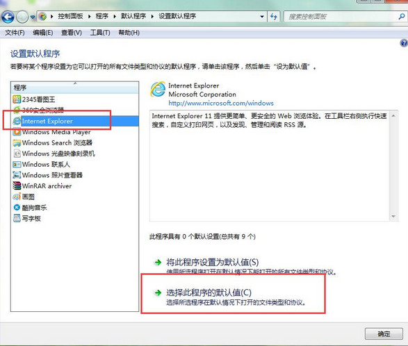Open the recent pages dropdown arrow
The image size is (408, 346).
pos(33,17)
